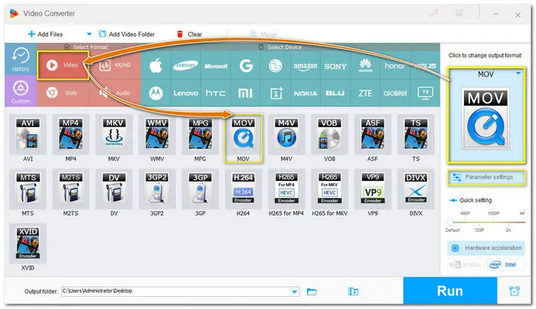
Task: Pick the MKV format icon
Action: pos(114,134)
